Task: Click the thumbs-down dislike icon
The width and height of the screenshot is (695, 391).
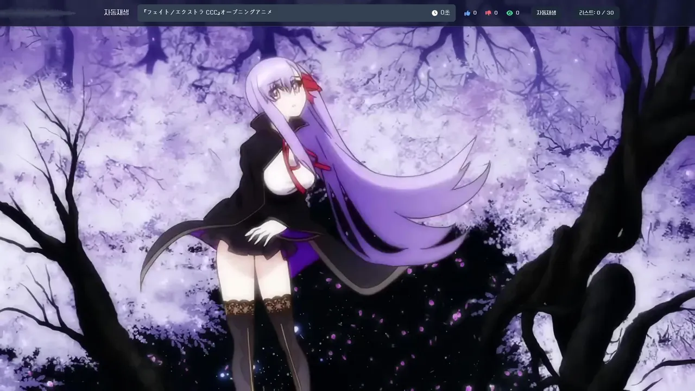Action: 488,12
